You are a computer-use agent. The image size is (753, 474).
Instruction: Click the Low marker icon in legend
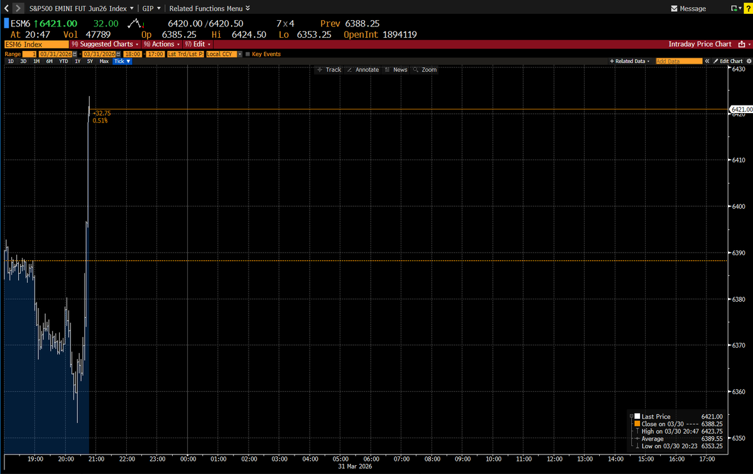coord(637,446)
